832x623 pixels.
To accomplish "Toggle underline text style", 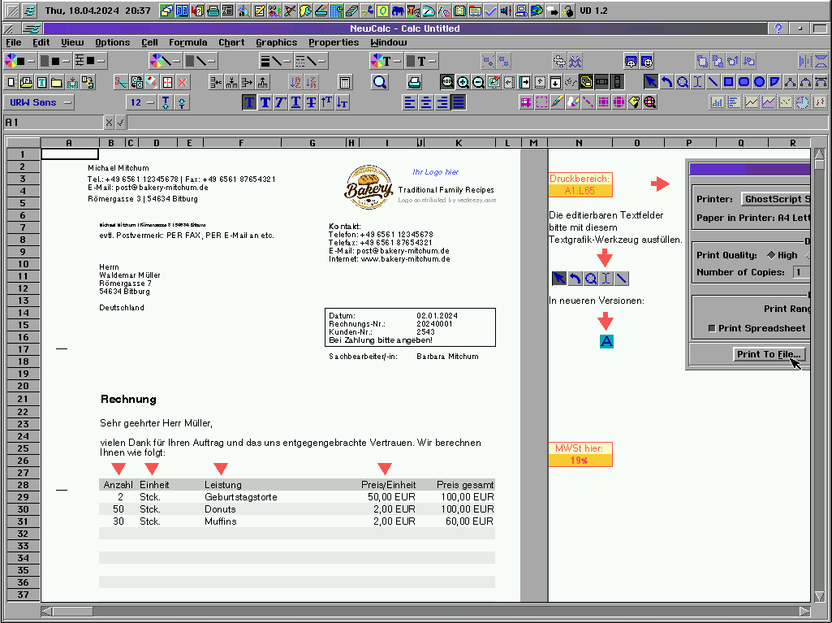I will click(295, 102).
